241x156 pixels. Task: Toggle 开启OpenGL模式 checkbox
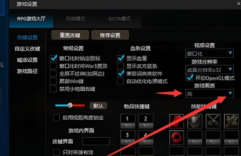(189, 78)
